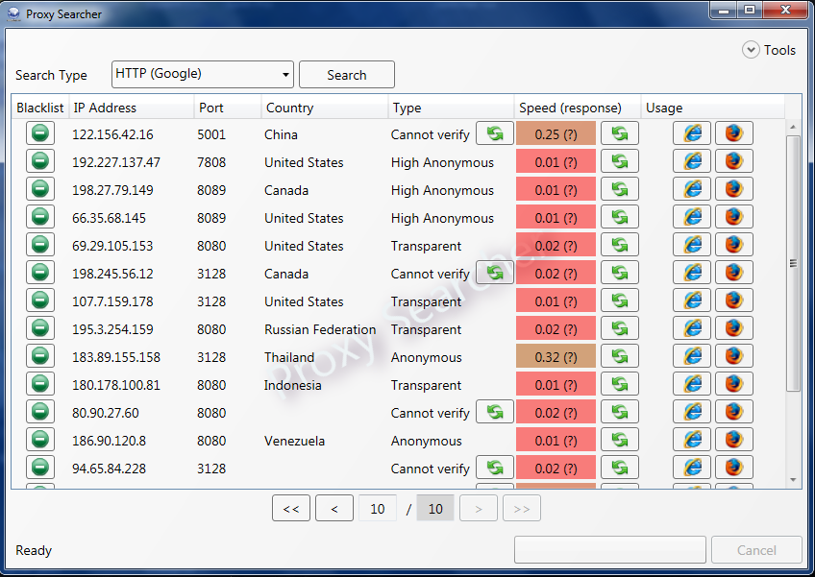
Task: Select the Venezuela country cell
Action: (295, 441)
